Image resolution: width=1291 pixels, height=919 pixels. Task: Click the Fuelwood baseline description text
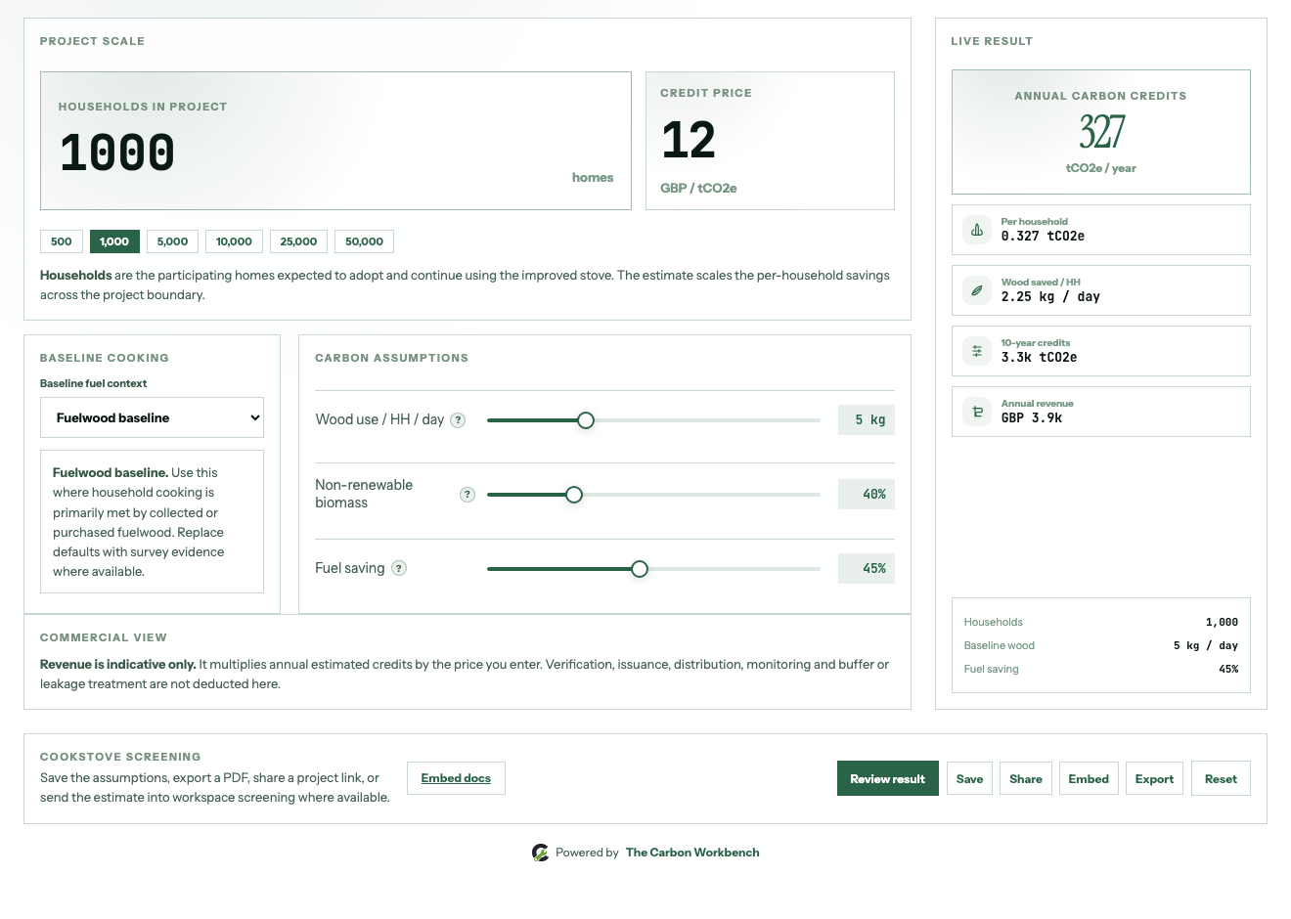tap(152, 522)
